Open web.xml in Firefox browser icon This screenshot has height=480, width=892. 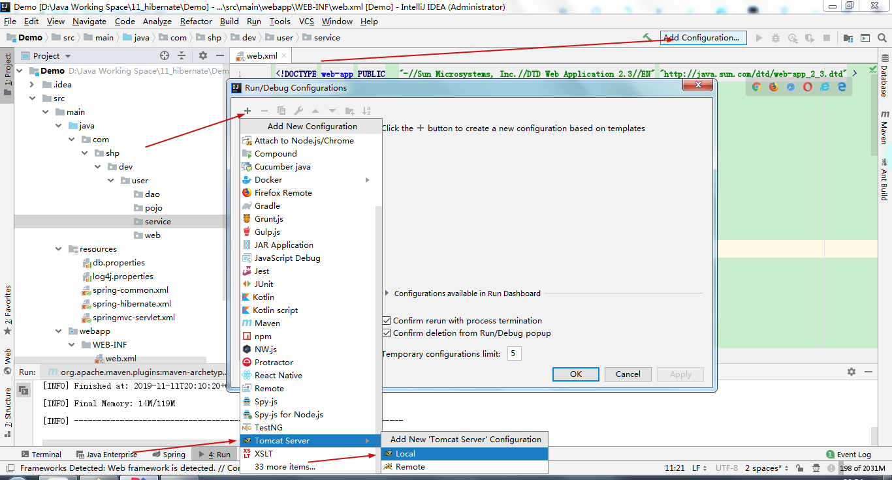click(x=774, y=86)
